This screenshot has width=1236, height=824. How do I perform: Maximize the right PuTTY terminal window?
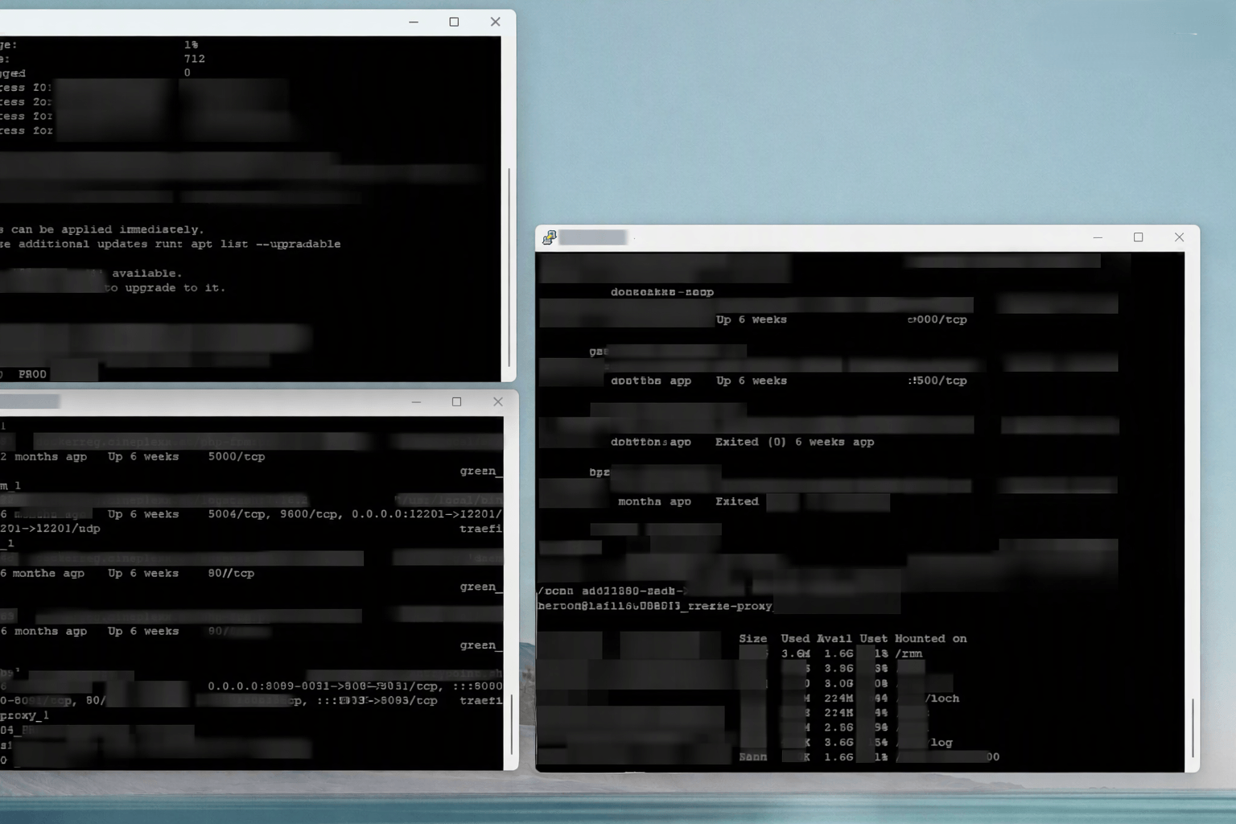click(x=1138, y=237)
